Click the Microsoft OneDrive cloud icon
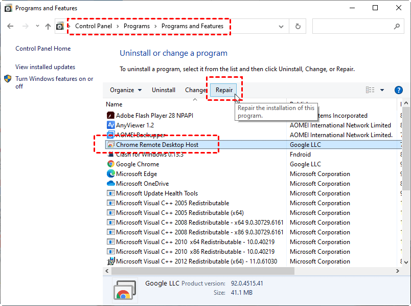Viewport: 411px width, 306px height. pyautogui.click(x=110, y=183)
